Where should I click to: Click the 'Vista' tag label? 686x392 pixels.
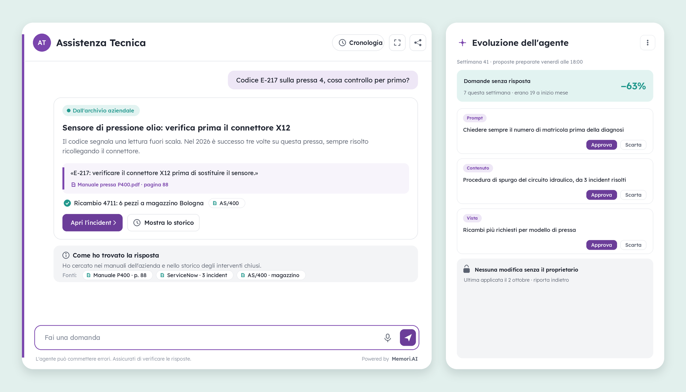click(x=472, y=218)
